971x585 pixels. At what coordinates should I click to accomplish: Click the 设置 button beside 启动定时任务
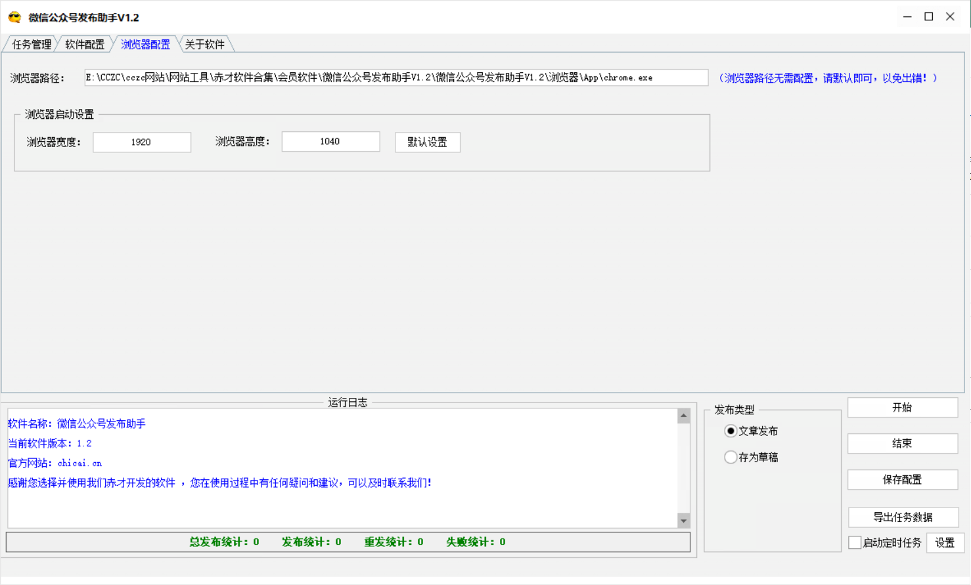(x=945, y=542)
